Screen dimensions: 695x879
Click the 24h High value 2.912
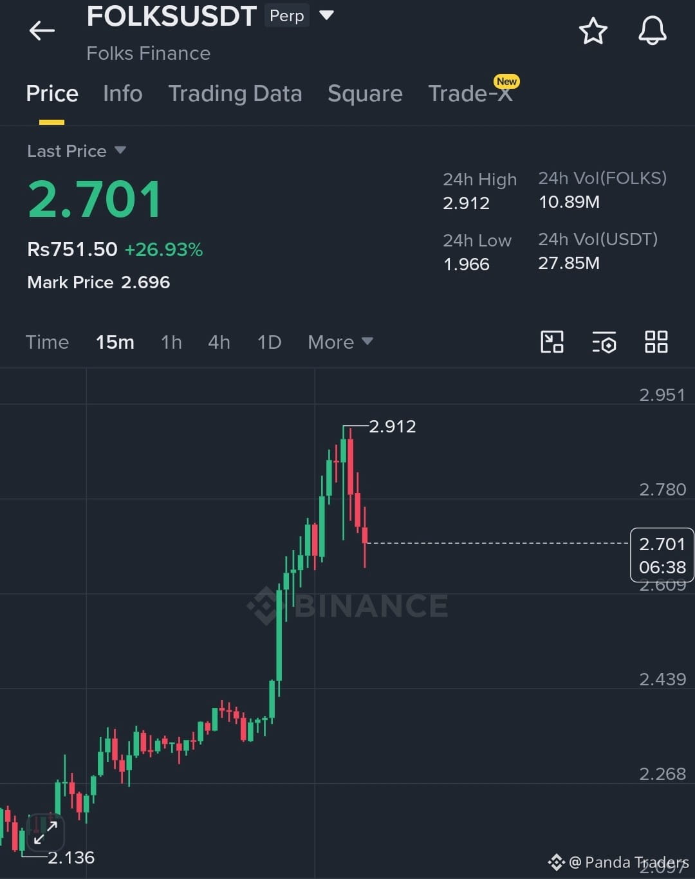pyautogui.click(x=466, y=203)
